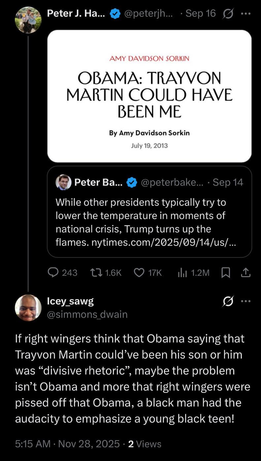Tap Grok icon beside Icey_sawg reply
The width and height of the screenshot is (261, 461).
(x=228, y=301)
